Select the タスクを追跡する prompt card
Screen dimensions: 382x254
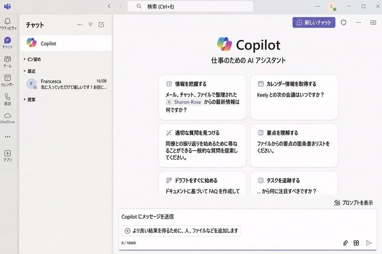[294, 183]
